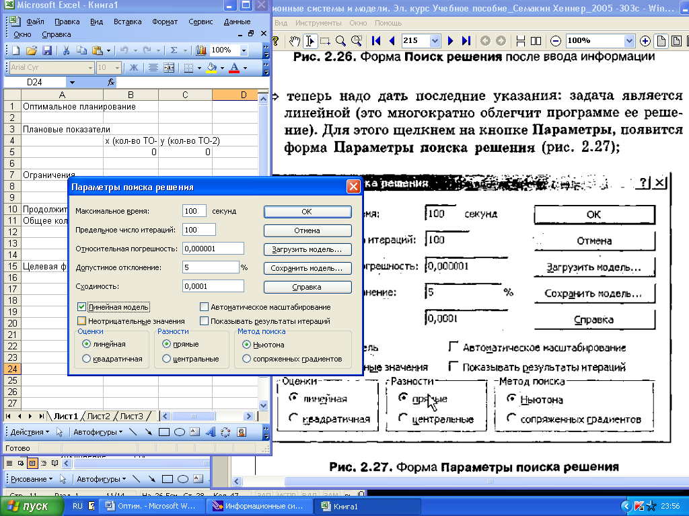Center-align cell text in Excel
The width and height of the screenshot is (689, 516).
click(x=153, y=68)
